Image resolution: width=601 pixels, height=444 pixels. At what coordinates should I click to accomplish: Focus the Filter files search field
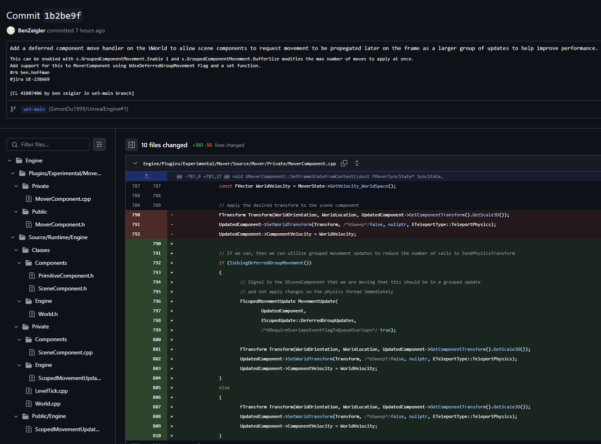[x=49, y=144]
